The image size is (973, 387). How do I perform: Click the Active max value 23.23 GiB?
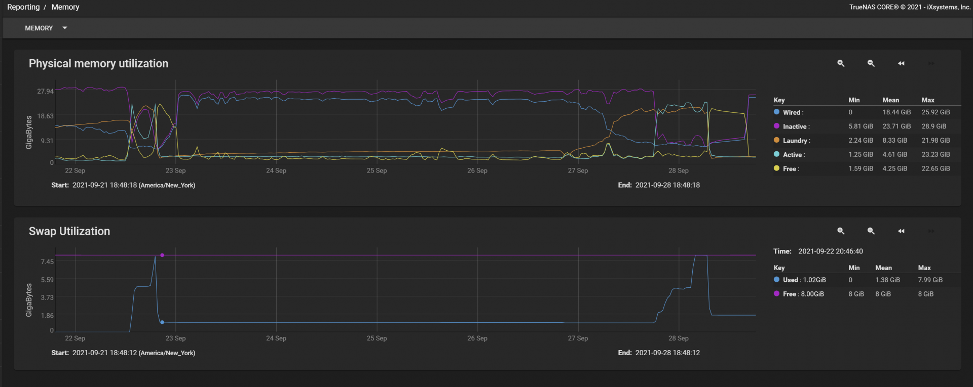pyautogui.click(x=935, y=155)
